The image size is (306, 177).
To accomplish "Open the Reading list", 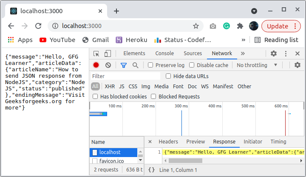I will point(277,40).
